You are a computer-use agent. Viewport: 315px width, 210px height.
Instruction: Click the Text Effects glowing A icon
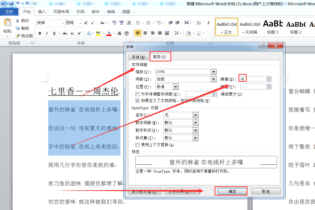click(89, 33)
